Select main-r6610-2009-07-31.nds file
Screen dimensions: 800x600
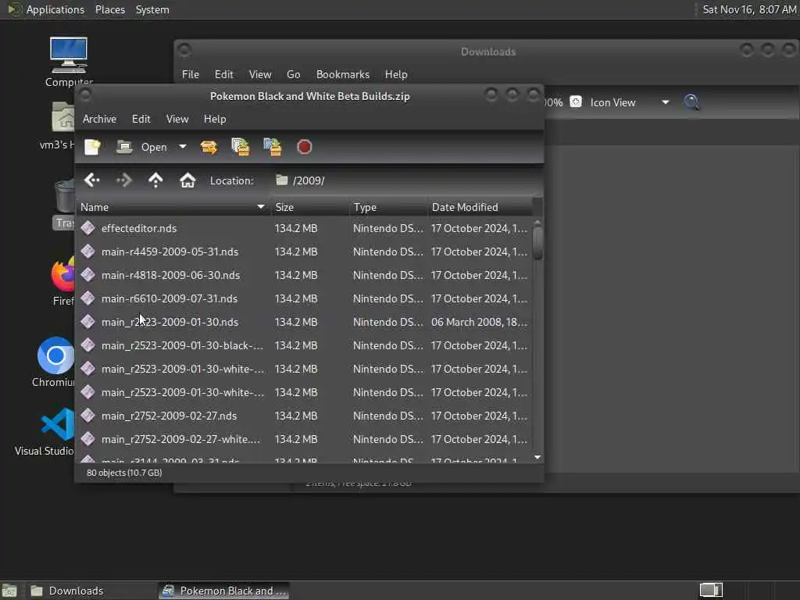point(170,298)
